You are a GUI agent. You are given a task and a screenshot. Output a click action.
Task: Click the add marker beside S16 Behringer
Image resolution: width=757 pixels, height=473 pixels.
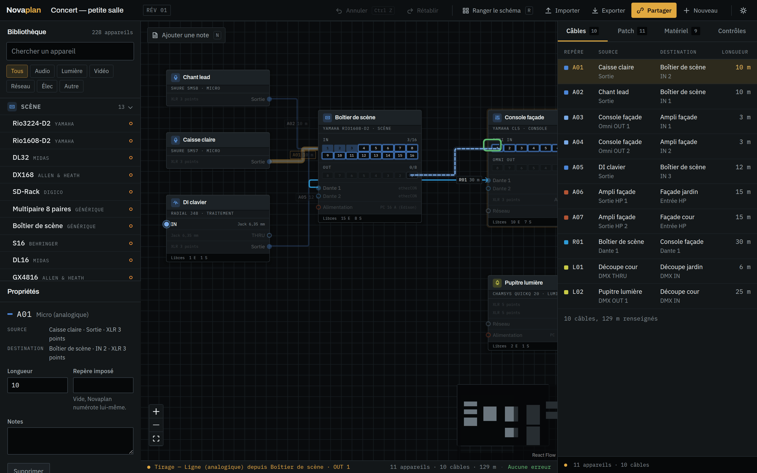click(131, 243)
